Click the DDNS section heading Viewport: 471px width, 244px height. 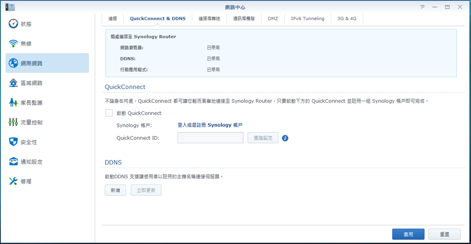click(x=113, y=162)
